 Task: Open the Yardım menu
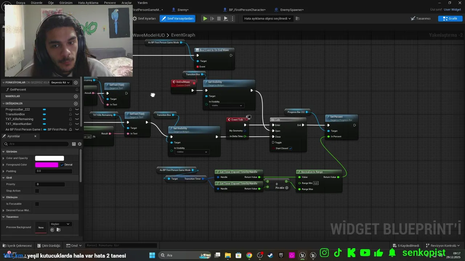142,3
